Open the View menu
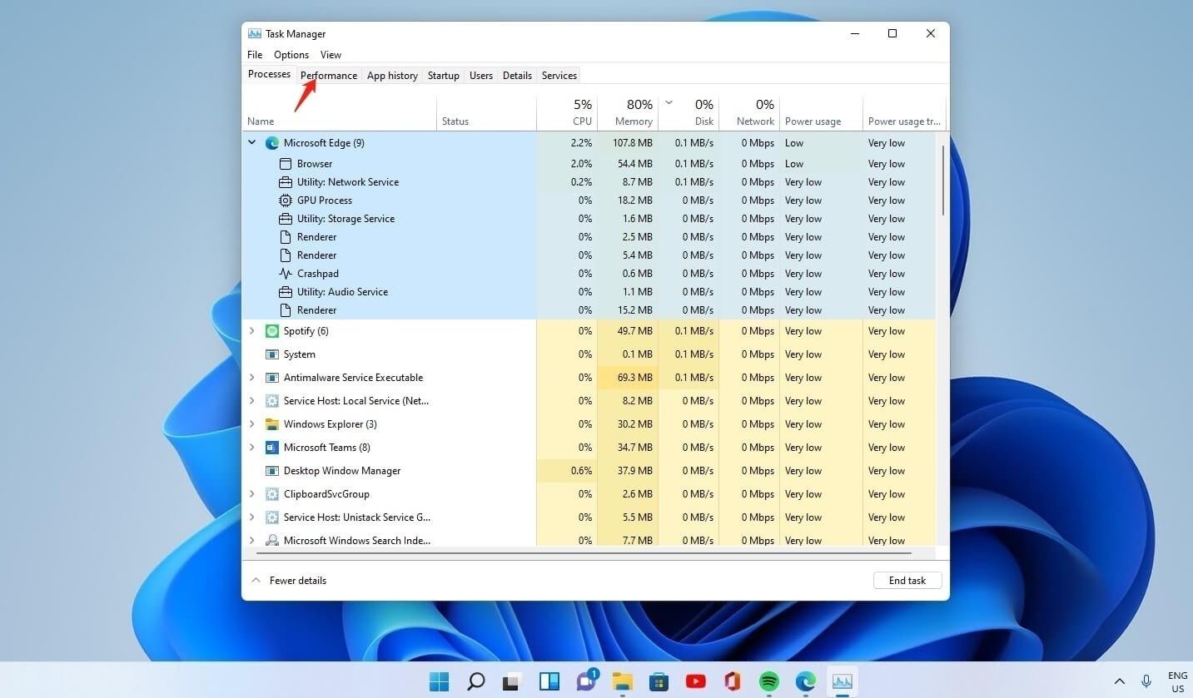The height and width of the screenshot is (698, 1193). 331,55
